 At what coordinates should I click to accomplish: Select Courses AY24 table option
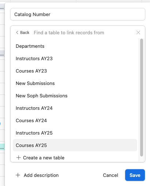pyautogui.click(x=75, y=121)
